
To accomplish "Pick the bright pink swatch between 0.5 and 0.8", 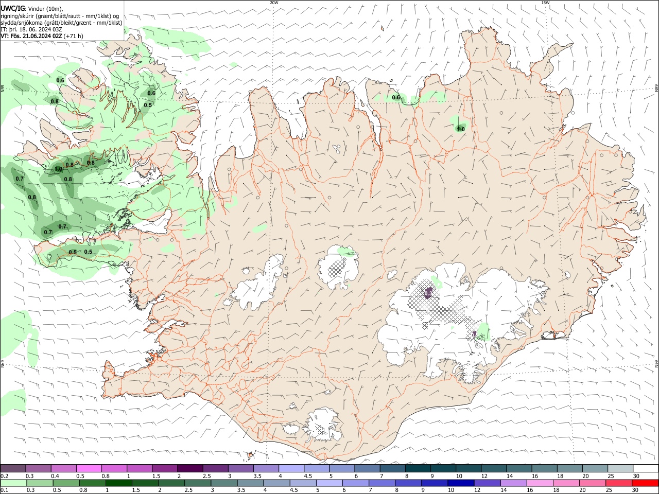I will pos(89,469).
